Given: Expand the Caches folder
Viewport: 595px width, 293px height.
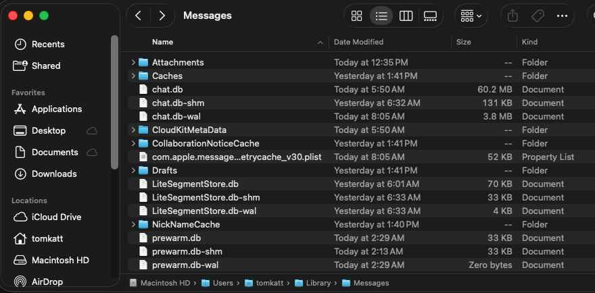Looking at the screenshot, I should (133, 76).
